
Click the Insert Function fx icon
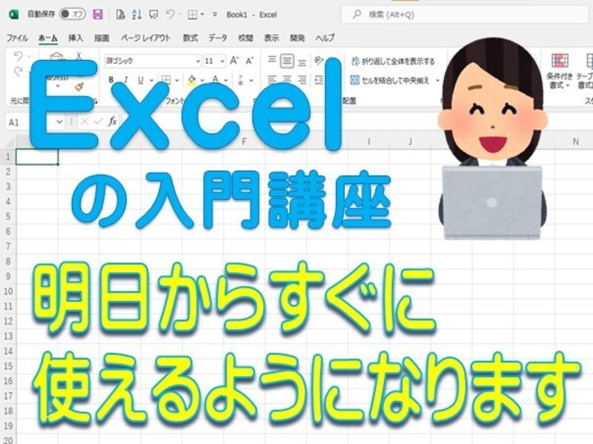click(x=113, y=121)
